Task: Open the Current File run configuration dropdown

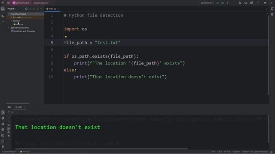Action: [x=207, y=3]
